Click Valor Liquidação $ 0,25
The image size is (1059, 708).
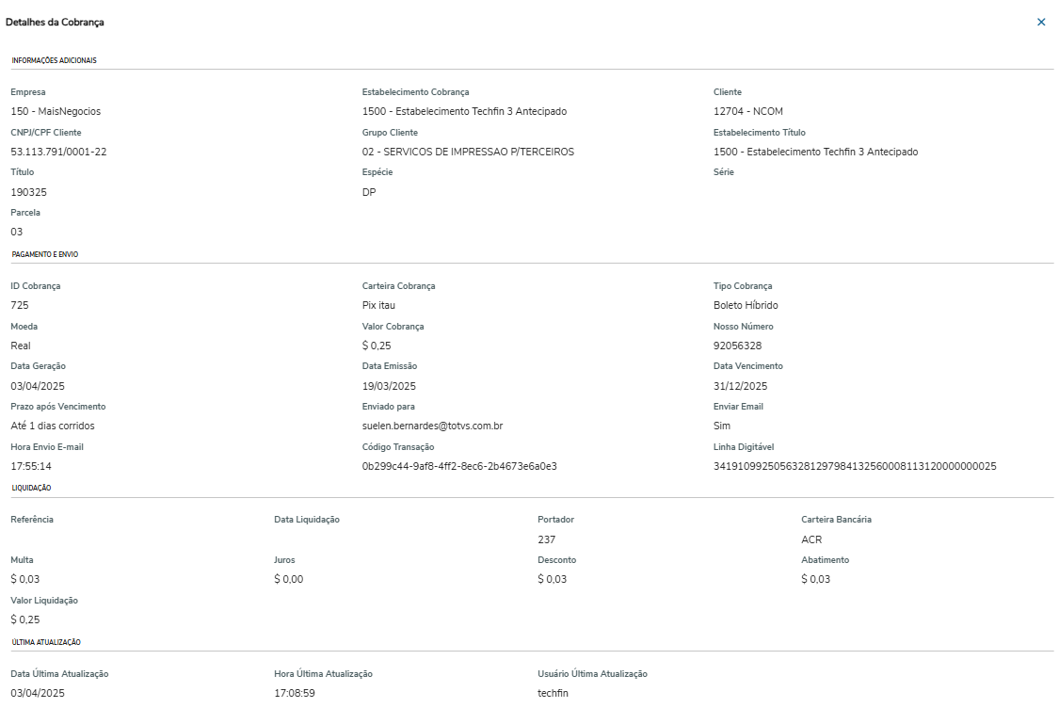coord(25,620)
